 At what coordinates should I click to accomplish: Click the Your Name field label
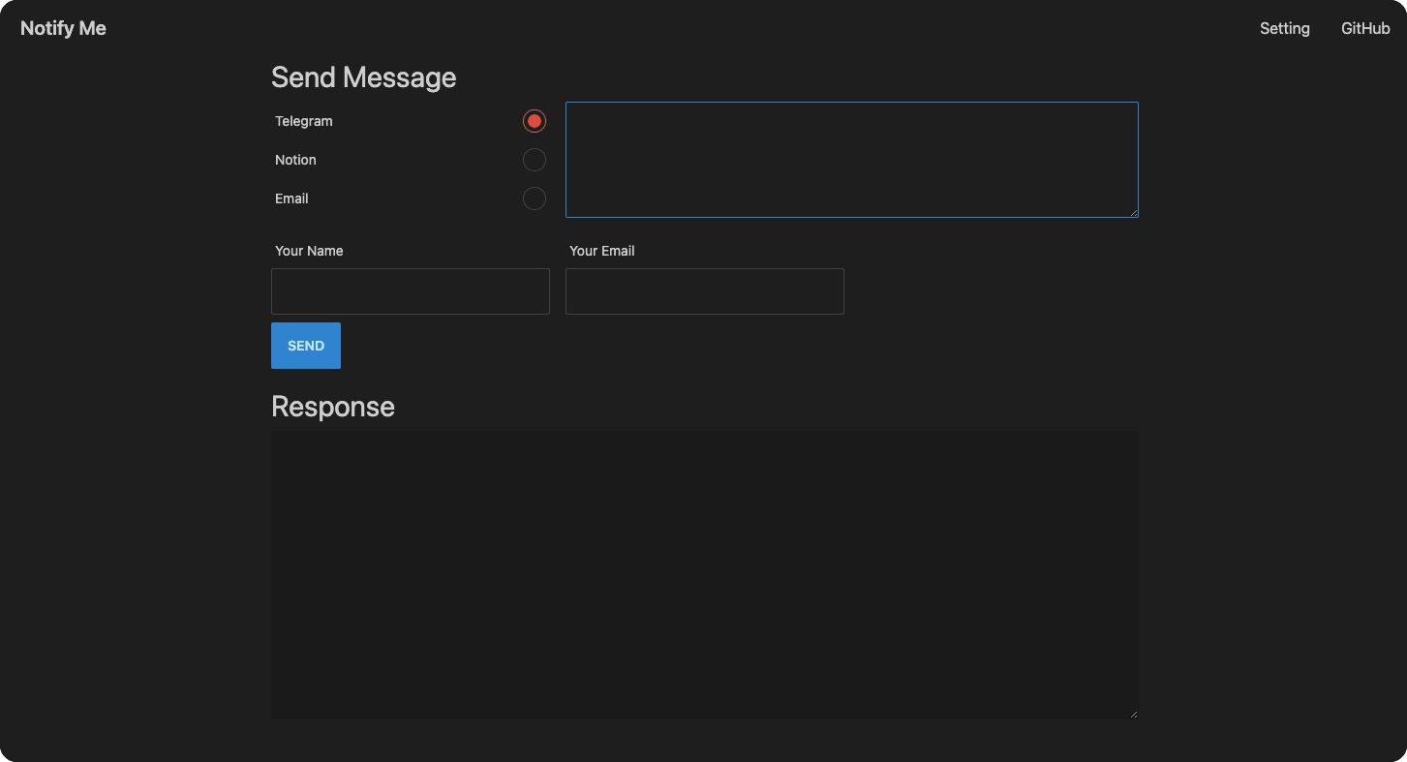309,251
